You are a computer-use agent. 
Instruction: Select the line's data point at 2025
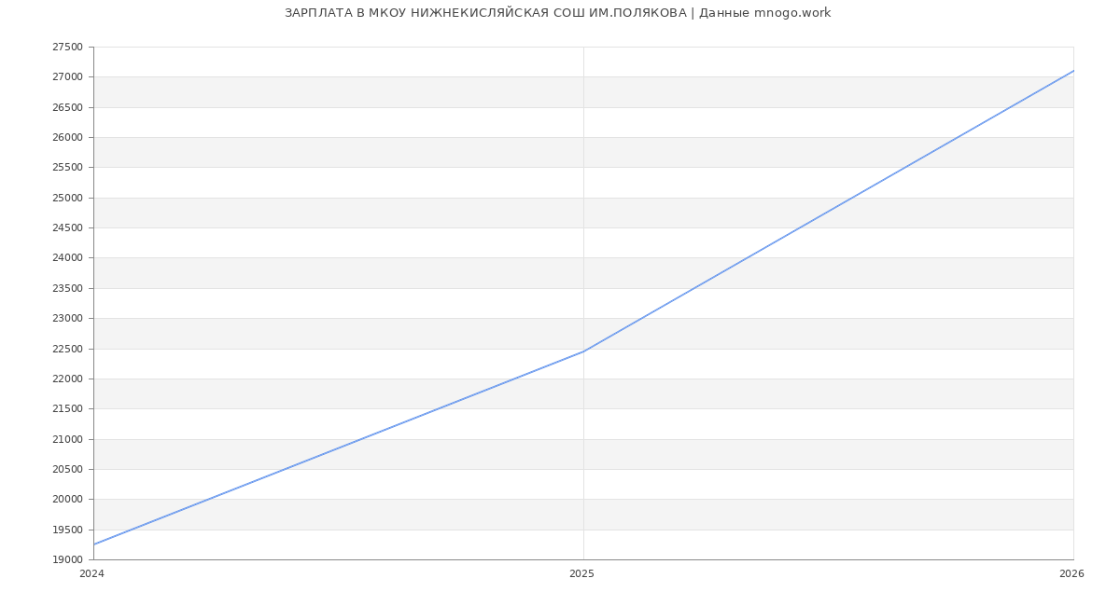(583, 351)
